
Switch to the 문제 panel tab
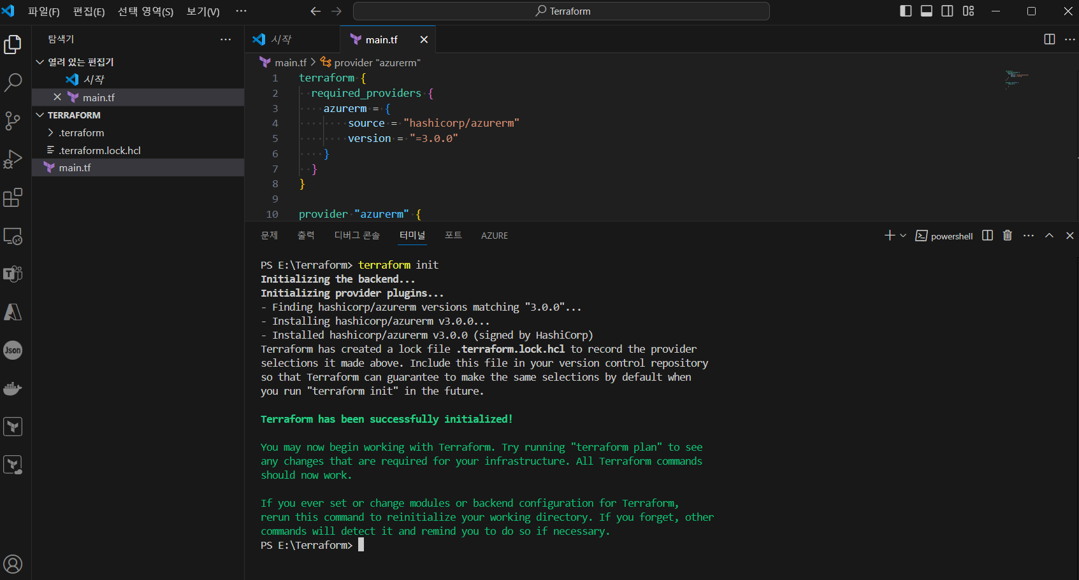click(269, 236)
